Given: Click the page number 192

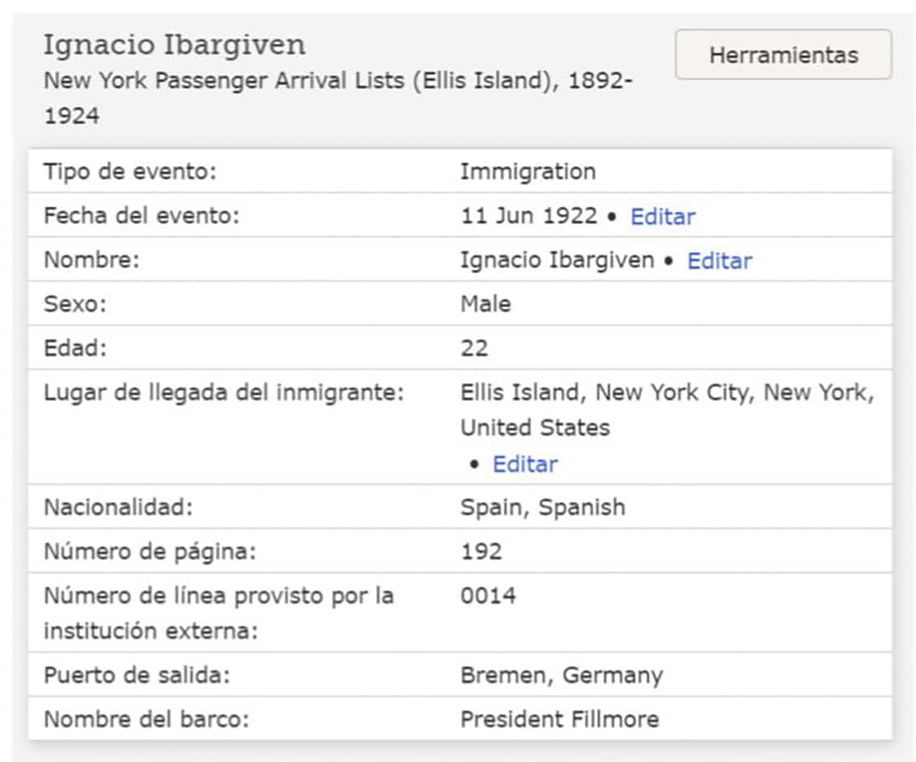Looking at the screenshot, I should click(481, 552).
